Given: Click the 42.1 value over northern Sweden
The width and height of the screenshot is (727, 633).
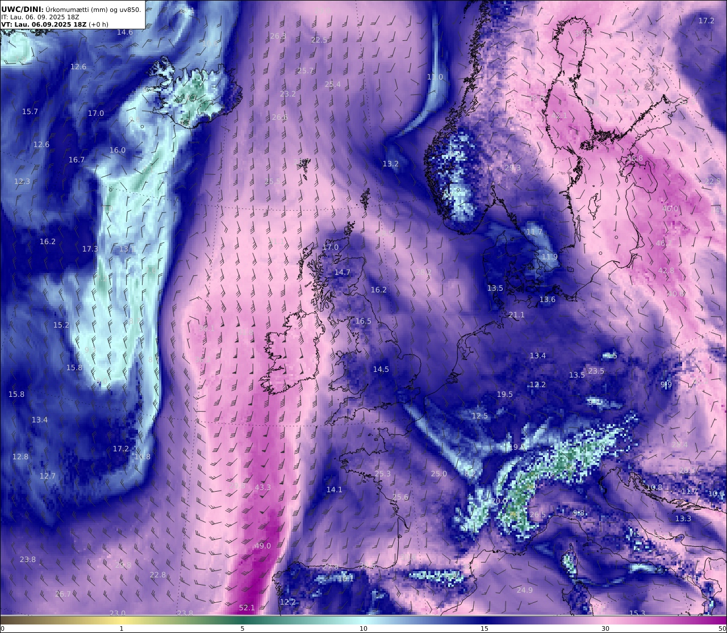Looking at the screenshot, I should click(559, 115).
